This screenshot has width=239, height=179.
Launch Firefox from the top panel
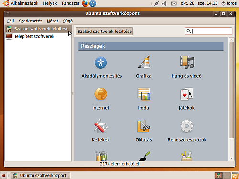pyautogui.click(x=86, y=3)
